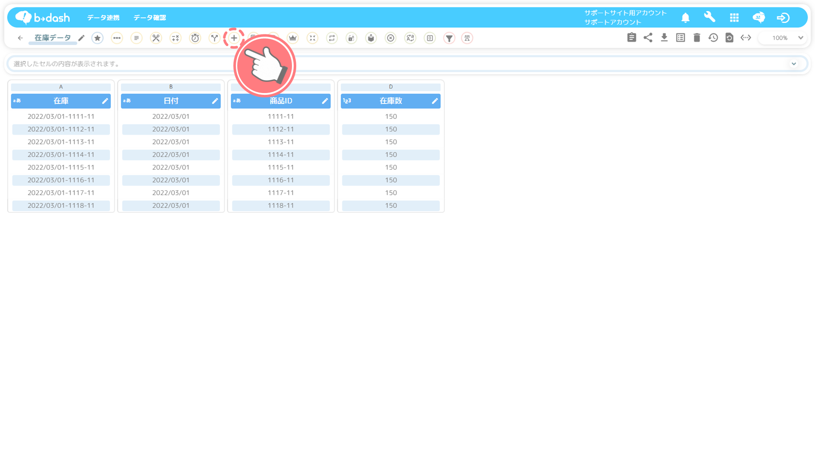Open the データ確認 menu
Viewport: 815px width, 458px height.
point(150,18)
